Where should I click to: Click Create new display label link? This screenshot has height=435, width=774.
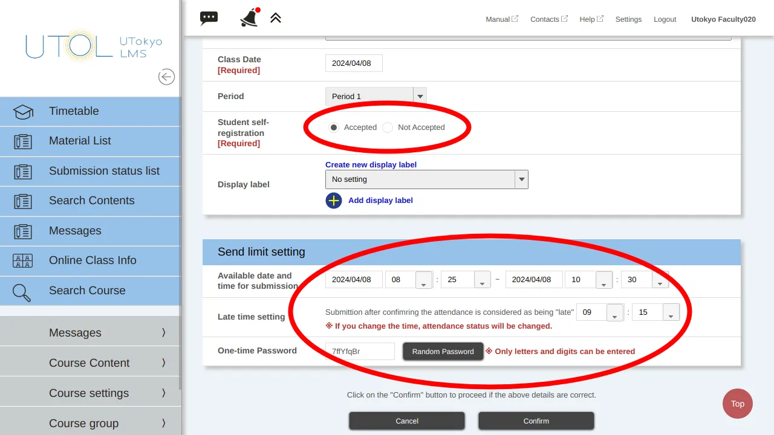pyautogui.click(x=371, y=164)
